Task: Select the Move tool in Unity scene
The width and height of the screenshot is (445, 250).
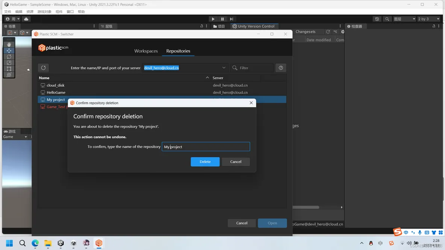Action: (9, 50)
